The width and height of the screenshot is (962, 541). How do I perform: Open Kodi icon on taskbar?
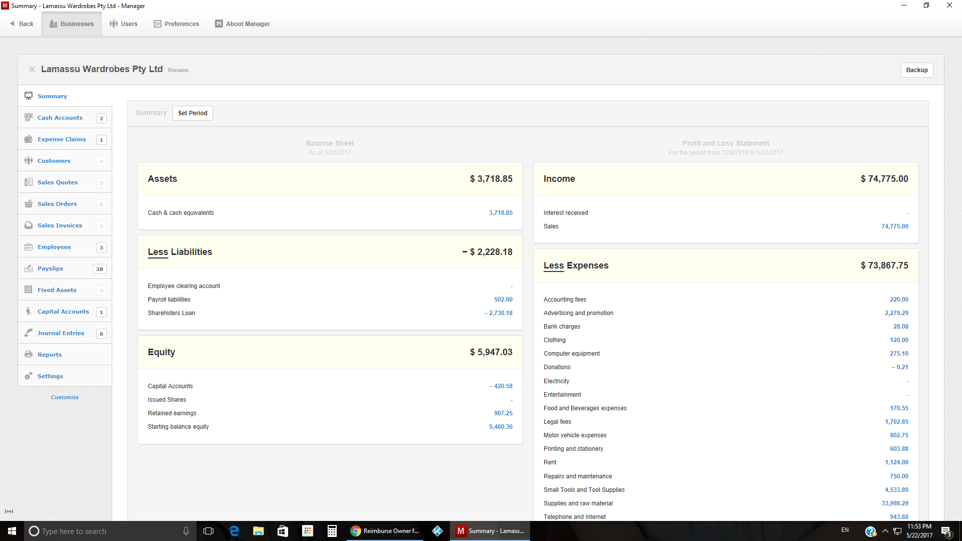coord(437,531)
